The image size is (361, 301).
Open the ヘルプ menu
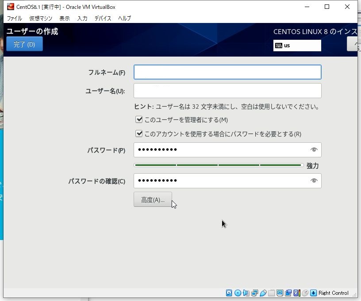tap(125, 18)
